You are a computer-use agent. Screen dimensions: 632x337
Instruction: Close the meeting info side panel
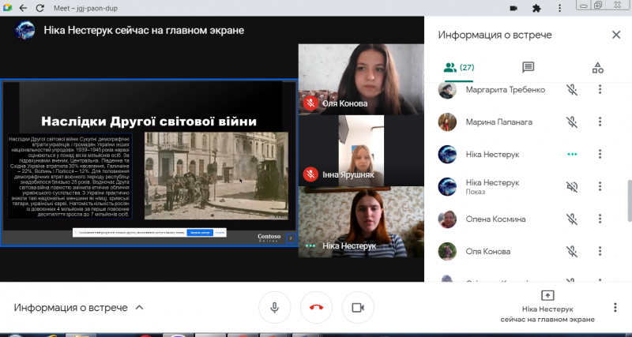616,35
